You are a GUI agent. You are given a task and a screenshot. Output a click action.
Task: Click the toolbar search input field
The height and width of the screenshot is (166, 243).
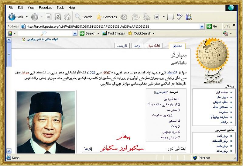pyautogui.click(x=45, y=33)
